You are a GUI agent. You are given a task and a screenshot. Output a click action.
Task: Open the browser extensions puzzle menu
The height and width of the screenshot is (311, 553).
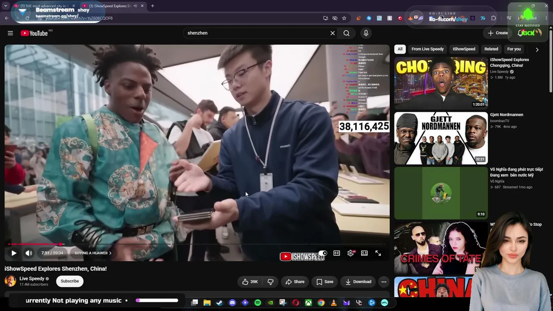tap(493, 18)
